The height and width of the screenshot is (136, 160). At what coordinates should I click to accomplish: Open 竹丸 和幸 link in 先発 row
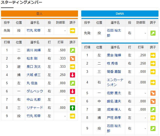pyautogui.click(x=33, y=30)
